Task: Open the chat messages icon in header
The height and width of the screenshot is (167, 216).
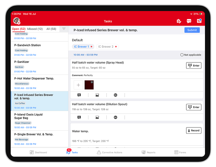Action: (x=189, y=21)
